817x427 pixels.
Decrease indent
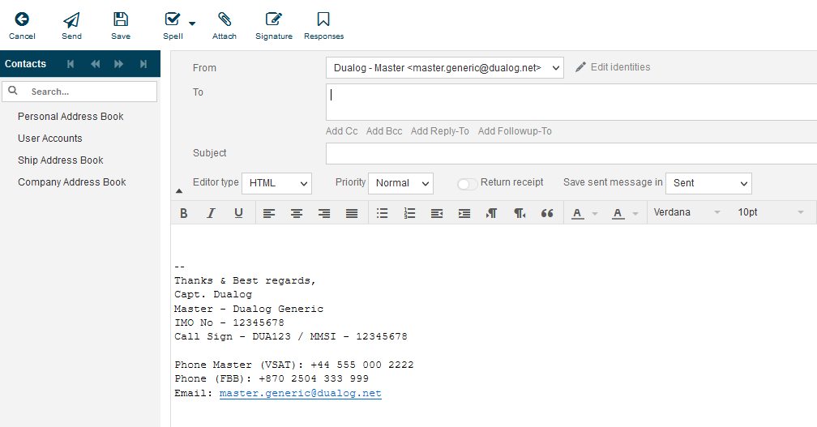coord(437,213)
